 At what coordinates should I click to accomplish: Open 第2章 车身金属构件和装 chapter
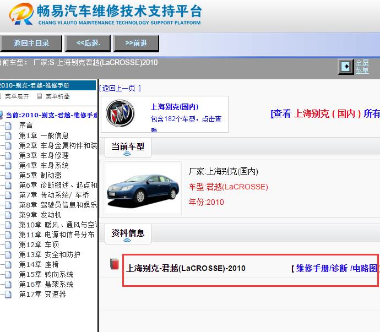pyautogui.click(x=58, y=145)
